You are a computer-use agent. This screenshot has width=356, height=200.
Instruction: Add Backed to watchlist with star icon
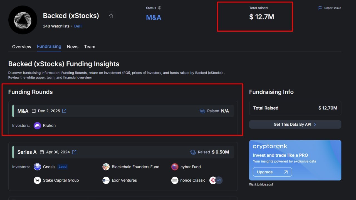(111, 16)
